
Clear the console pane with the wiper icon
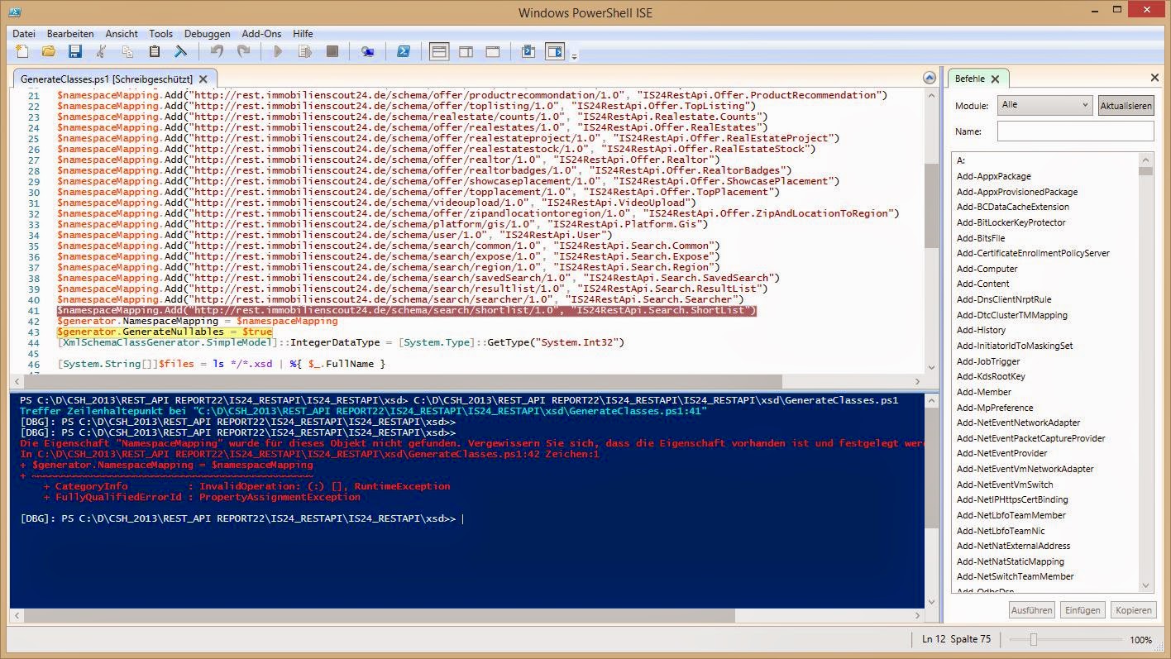[x=180, y=52]
